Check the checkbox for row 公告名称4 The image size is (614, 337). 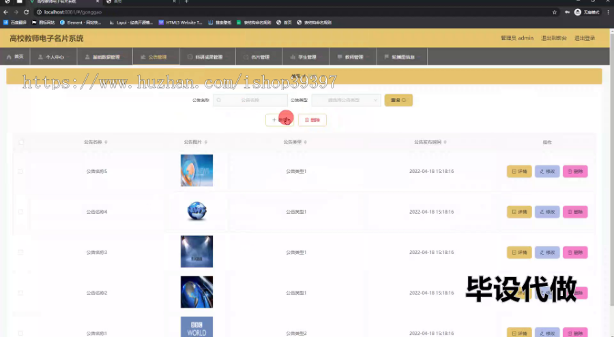(x=20, y=212)
